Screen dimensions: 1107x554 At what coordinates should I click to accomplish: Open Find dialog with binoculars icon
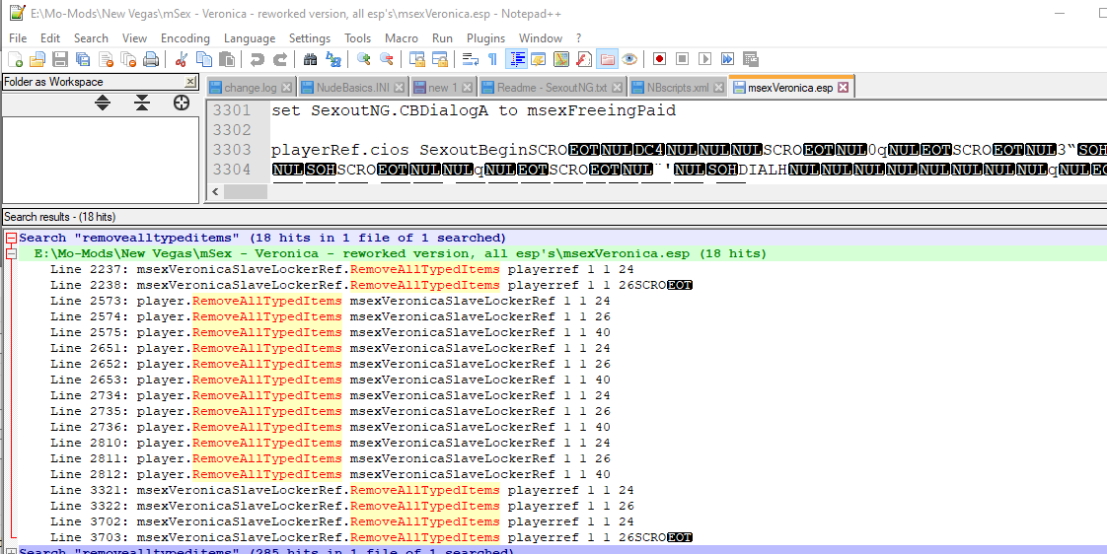click(311, 59)
